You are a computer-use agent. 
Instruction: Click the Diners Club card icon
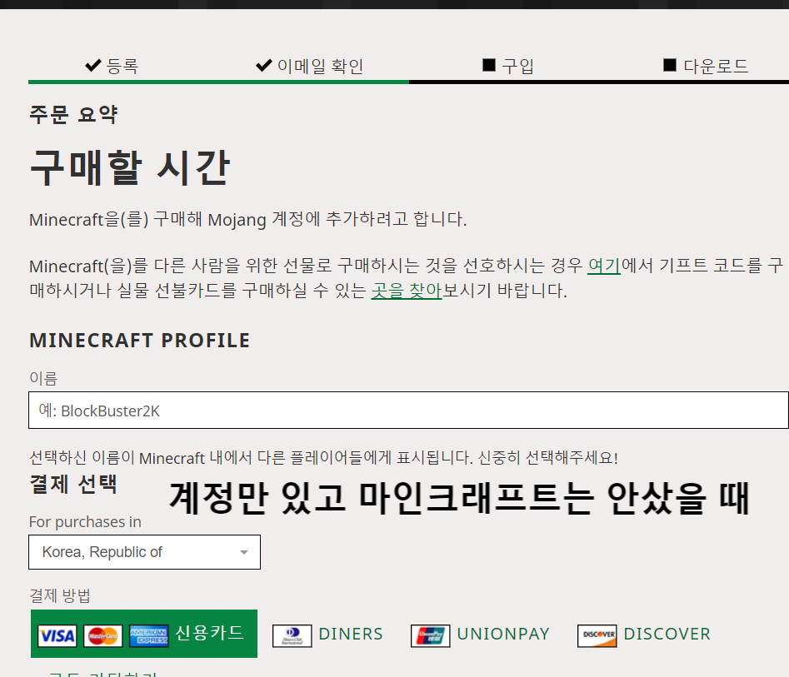pyautogui.click(x=292, y=635)
